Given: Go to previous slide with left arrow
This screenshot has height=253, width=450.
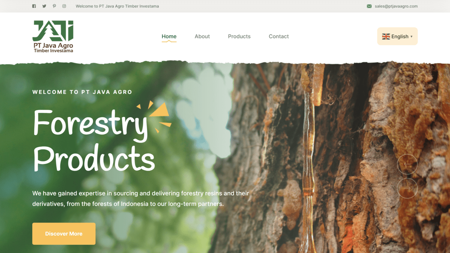Looking at the screenshot, I should 407,164.
